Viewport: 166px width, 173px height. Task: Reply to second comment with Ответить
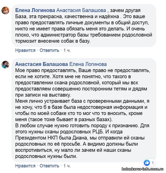click(x=49, y=166)
